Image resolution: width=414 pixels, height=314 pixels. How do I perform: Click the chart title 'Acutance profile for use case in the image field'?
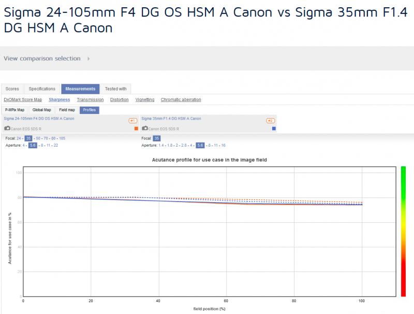coord(210,160)
